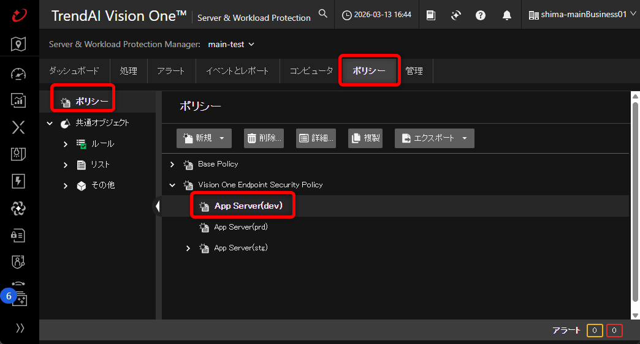
Task: Open the XDR crossed-lines sidebar icon
Action: (x=19, y=127)
